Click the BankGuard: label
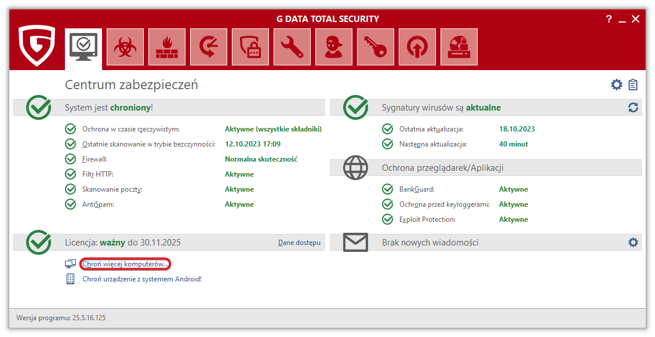 tap(417, 189)
